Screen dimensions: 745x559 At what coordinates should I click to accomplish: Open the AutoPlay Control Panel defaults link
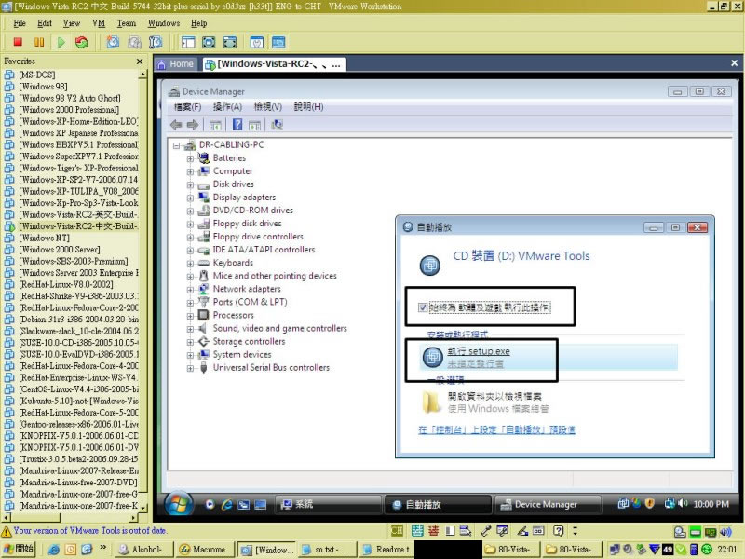tap(496, 430)
